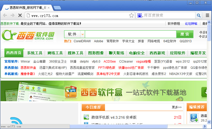Click the QQ2013 hot keyword
The width and height of the screenshot is (212, 129).
[186, 41]
